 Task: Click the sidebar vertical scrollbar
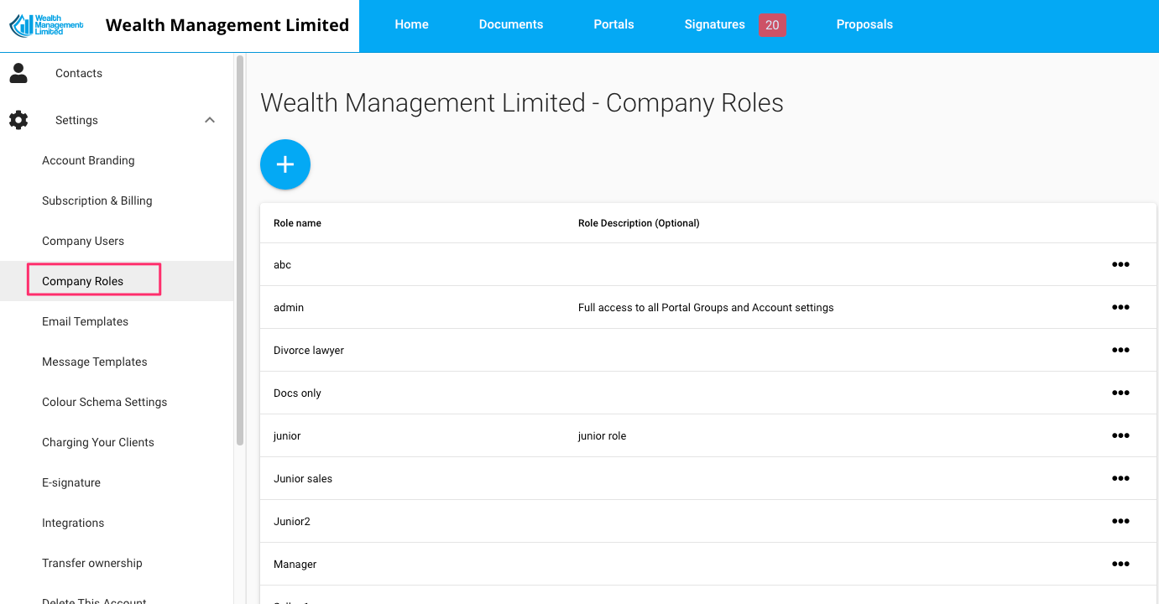(240, 252)
